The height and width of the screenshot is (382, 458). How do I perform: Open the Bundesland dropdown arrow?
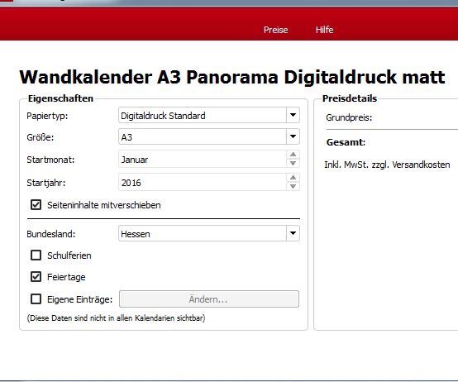coord(293,233)
